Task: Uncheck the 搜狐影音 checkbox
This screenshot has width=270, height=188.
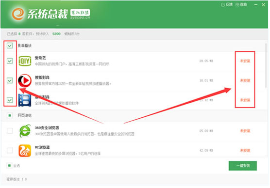Action: pyautogui.click(x=10, y=80)
